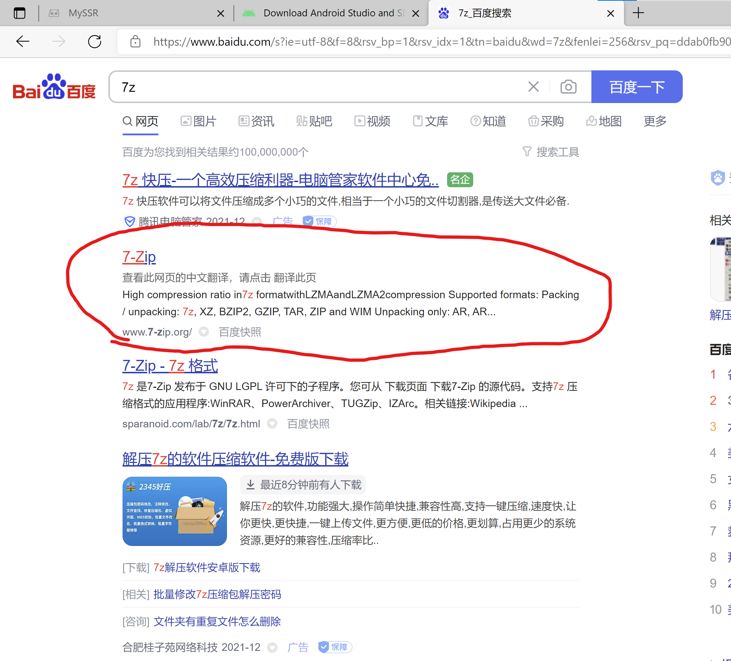Click the sparanoid.com/lab/7z/7z.html URL

(191, 424)
